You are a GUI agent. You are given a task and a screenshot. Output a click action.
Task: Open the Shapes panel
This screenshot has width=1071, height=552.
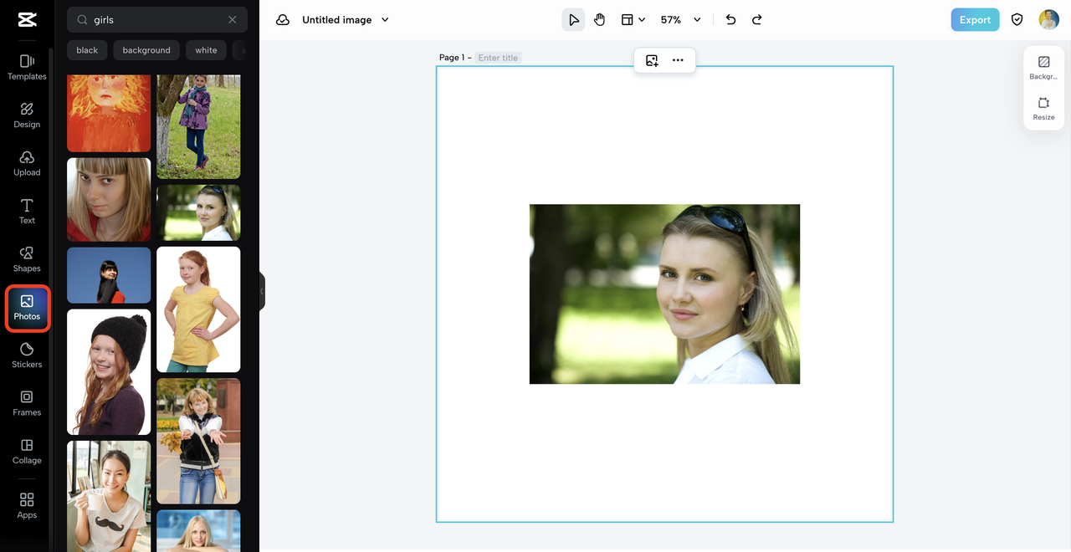[x=27, y=259]
